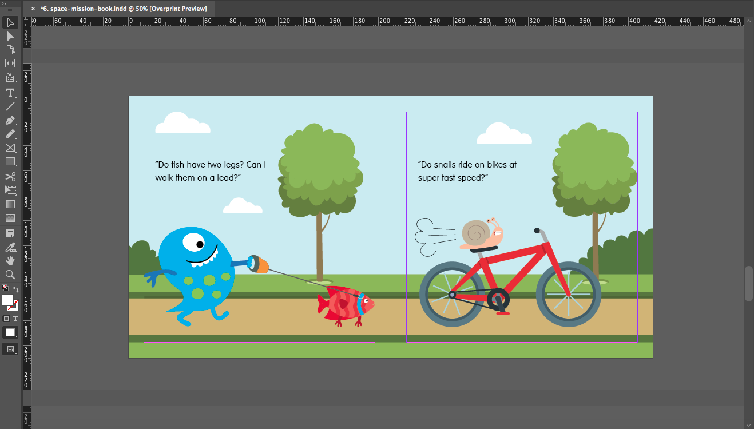Image resolution: width=754 pixels, height=429 pixels.
Task: Select the Scissors tool
Action: pyautogui.click(x=10, y=176)
